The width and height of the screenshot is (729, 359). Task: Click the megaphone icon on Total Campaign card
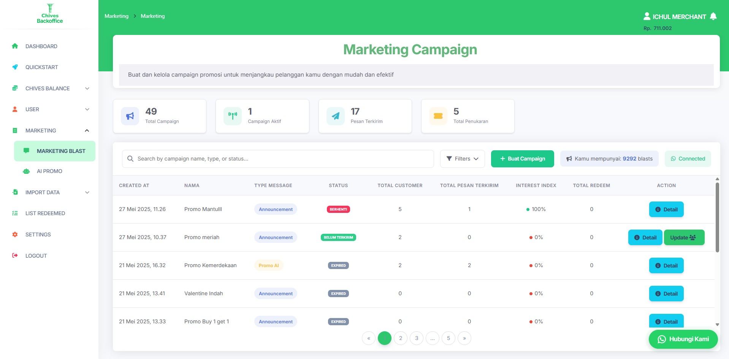tap(130, 116)
